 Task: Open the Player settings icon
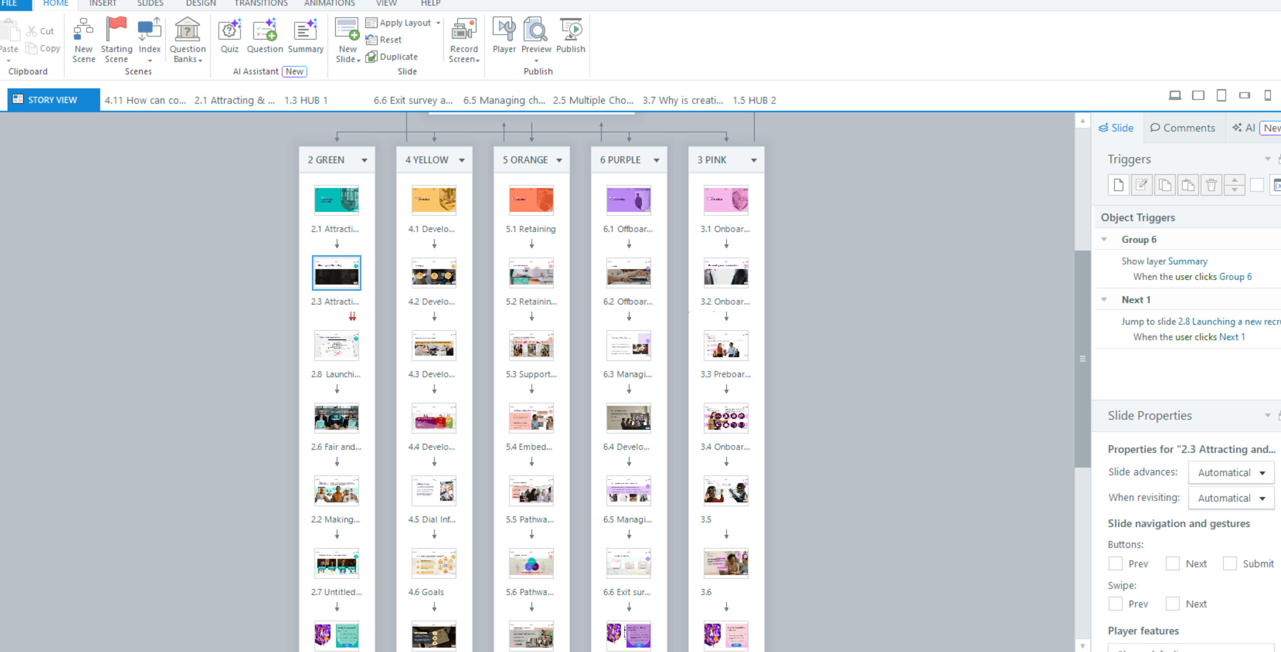504,29
